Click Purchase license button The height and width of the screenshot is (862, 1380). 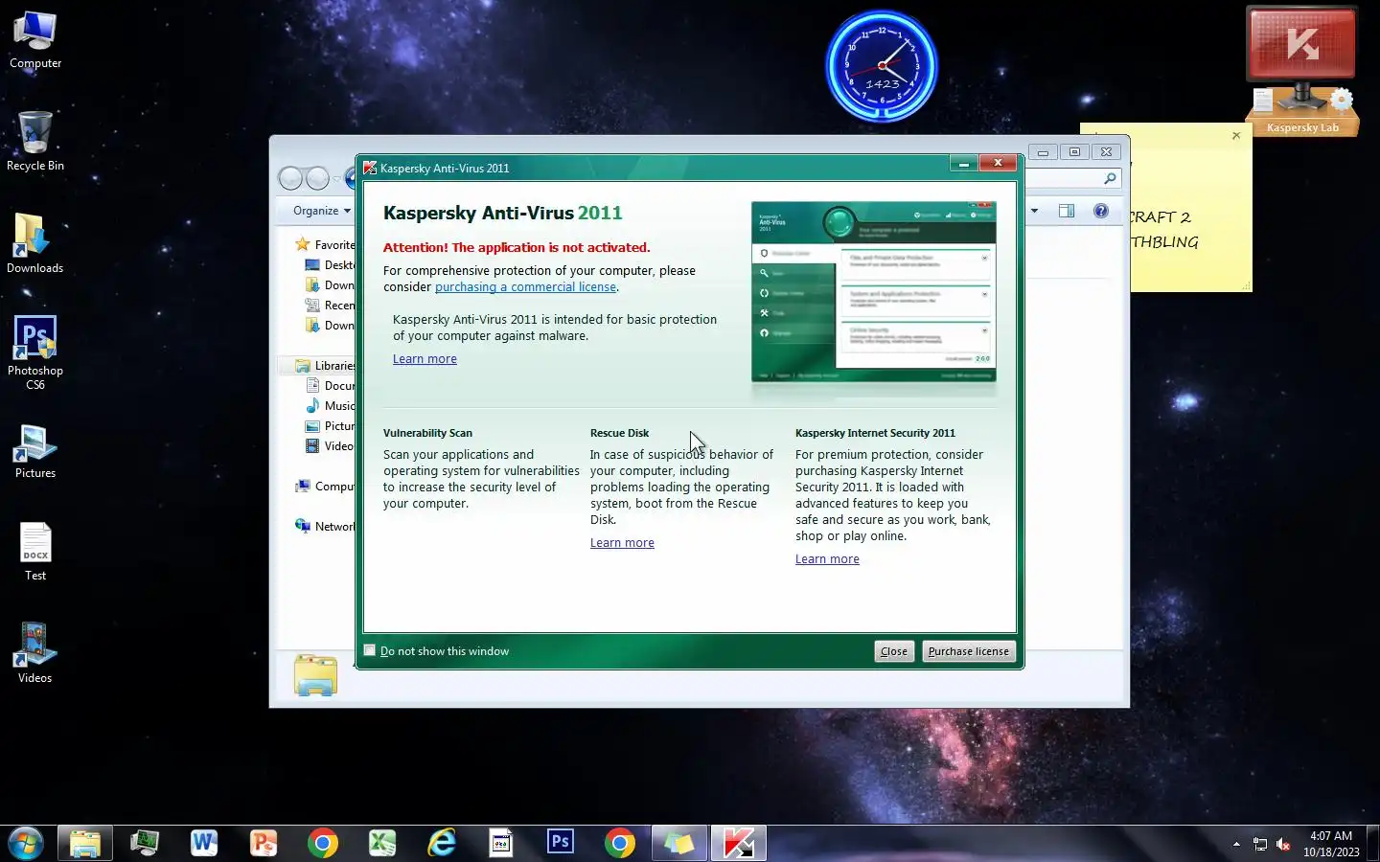point(968,651)
